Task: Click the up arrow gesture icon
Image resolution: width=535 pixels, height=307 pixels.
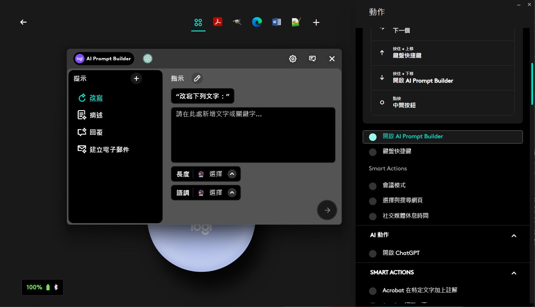Action: tap(382, 53)
